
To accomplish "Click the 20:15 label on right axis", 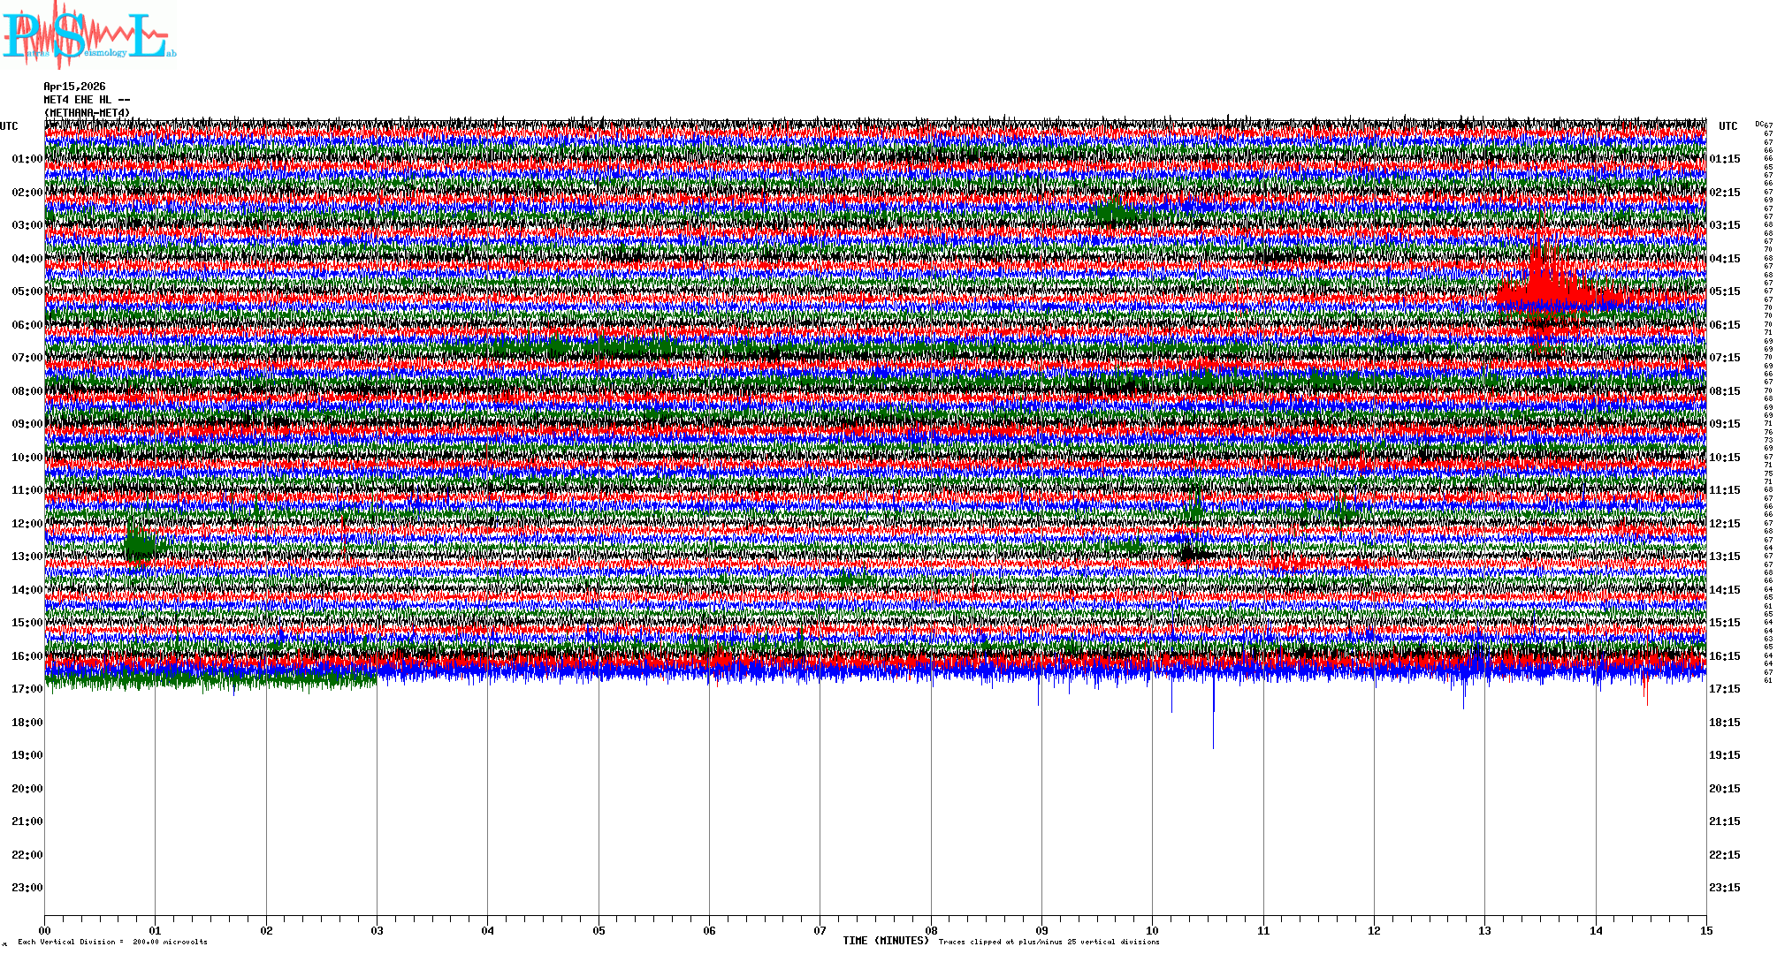I will pos(1724,789).
